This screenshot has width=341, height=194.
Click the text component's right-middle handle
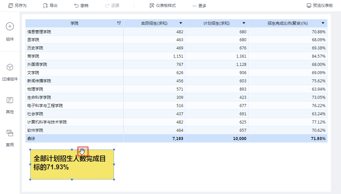(114, 164)
